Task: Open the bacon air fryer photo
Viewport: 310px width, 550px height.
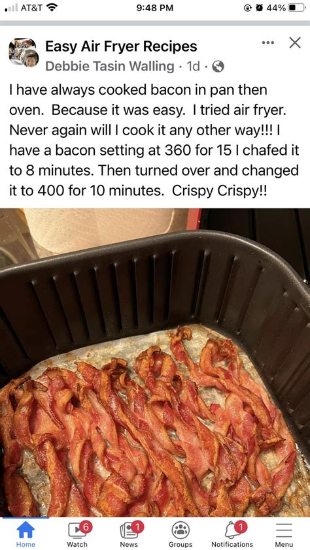Action: point(155,363)
